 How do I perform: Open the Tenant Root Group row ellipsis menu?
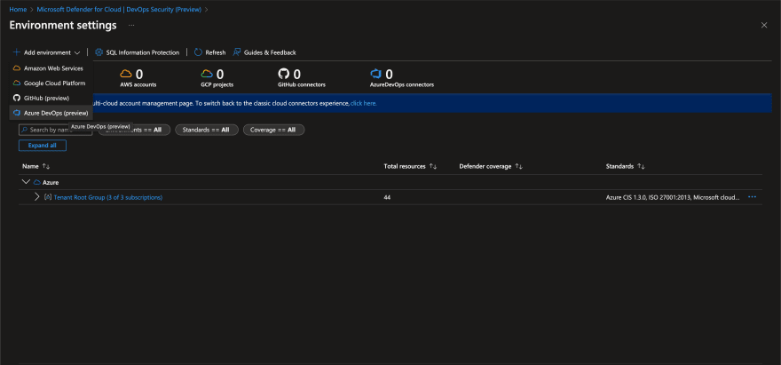752,197
